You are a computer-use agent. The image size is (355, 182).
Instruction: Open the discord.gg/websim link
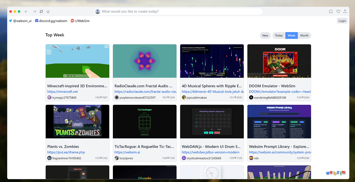53,21
